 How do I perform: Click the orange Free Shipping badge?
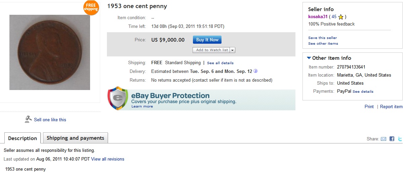91,7
